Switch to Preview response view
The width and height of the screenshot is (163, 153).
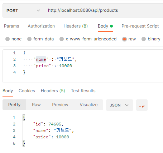(60, 105)
